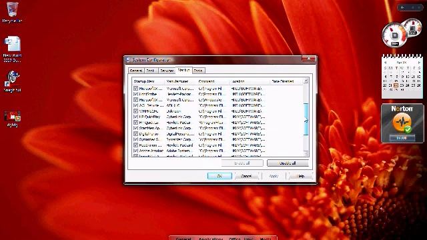The height and width of the screenshot is (240, 427).
Task: Click day 22 in the calendar gadget
Action: point(396,85)
